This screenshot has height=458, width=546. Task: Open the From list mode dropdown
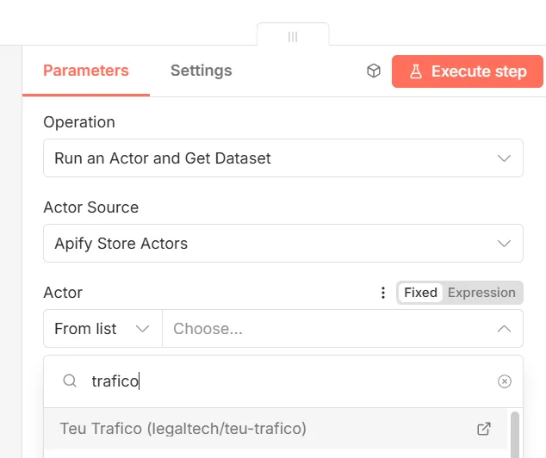[102, 329]
